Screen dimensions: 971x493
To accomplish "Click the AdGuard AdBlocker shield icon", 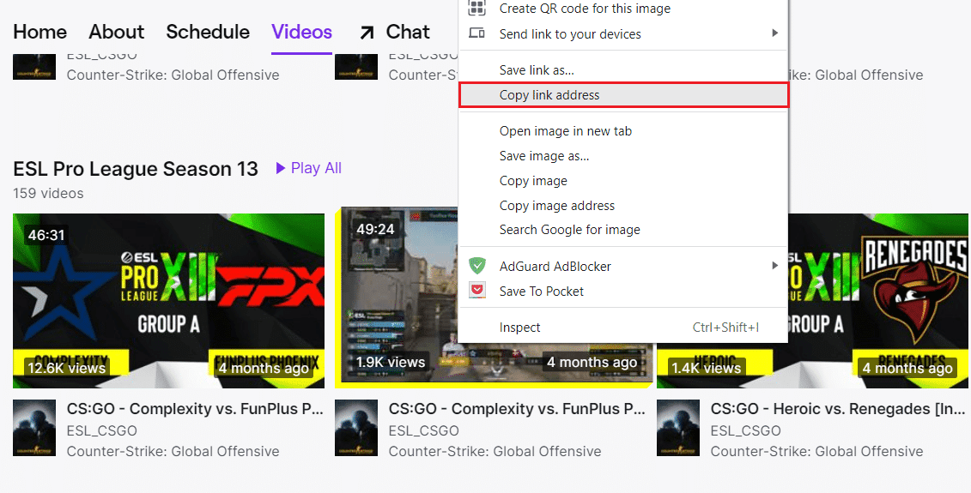I will 476,266.
